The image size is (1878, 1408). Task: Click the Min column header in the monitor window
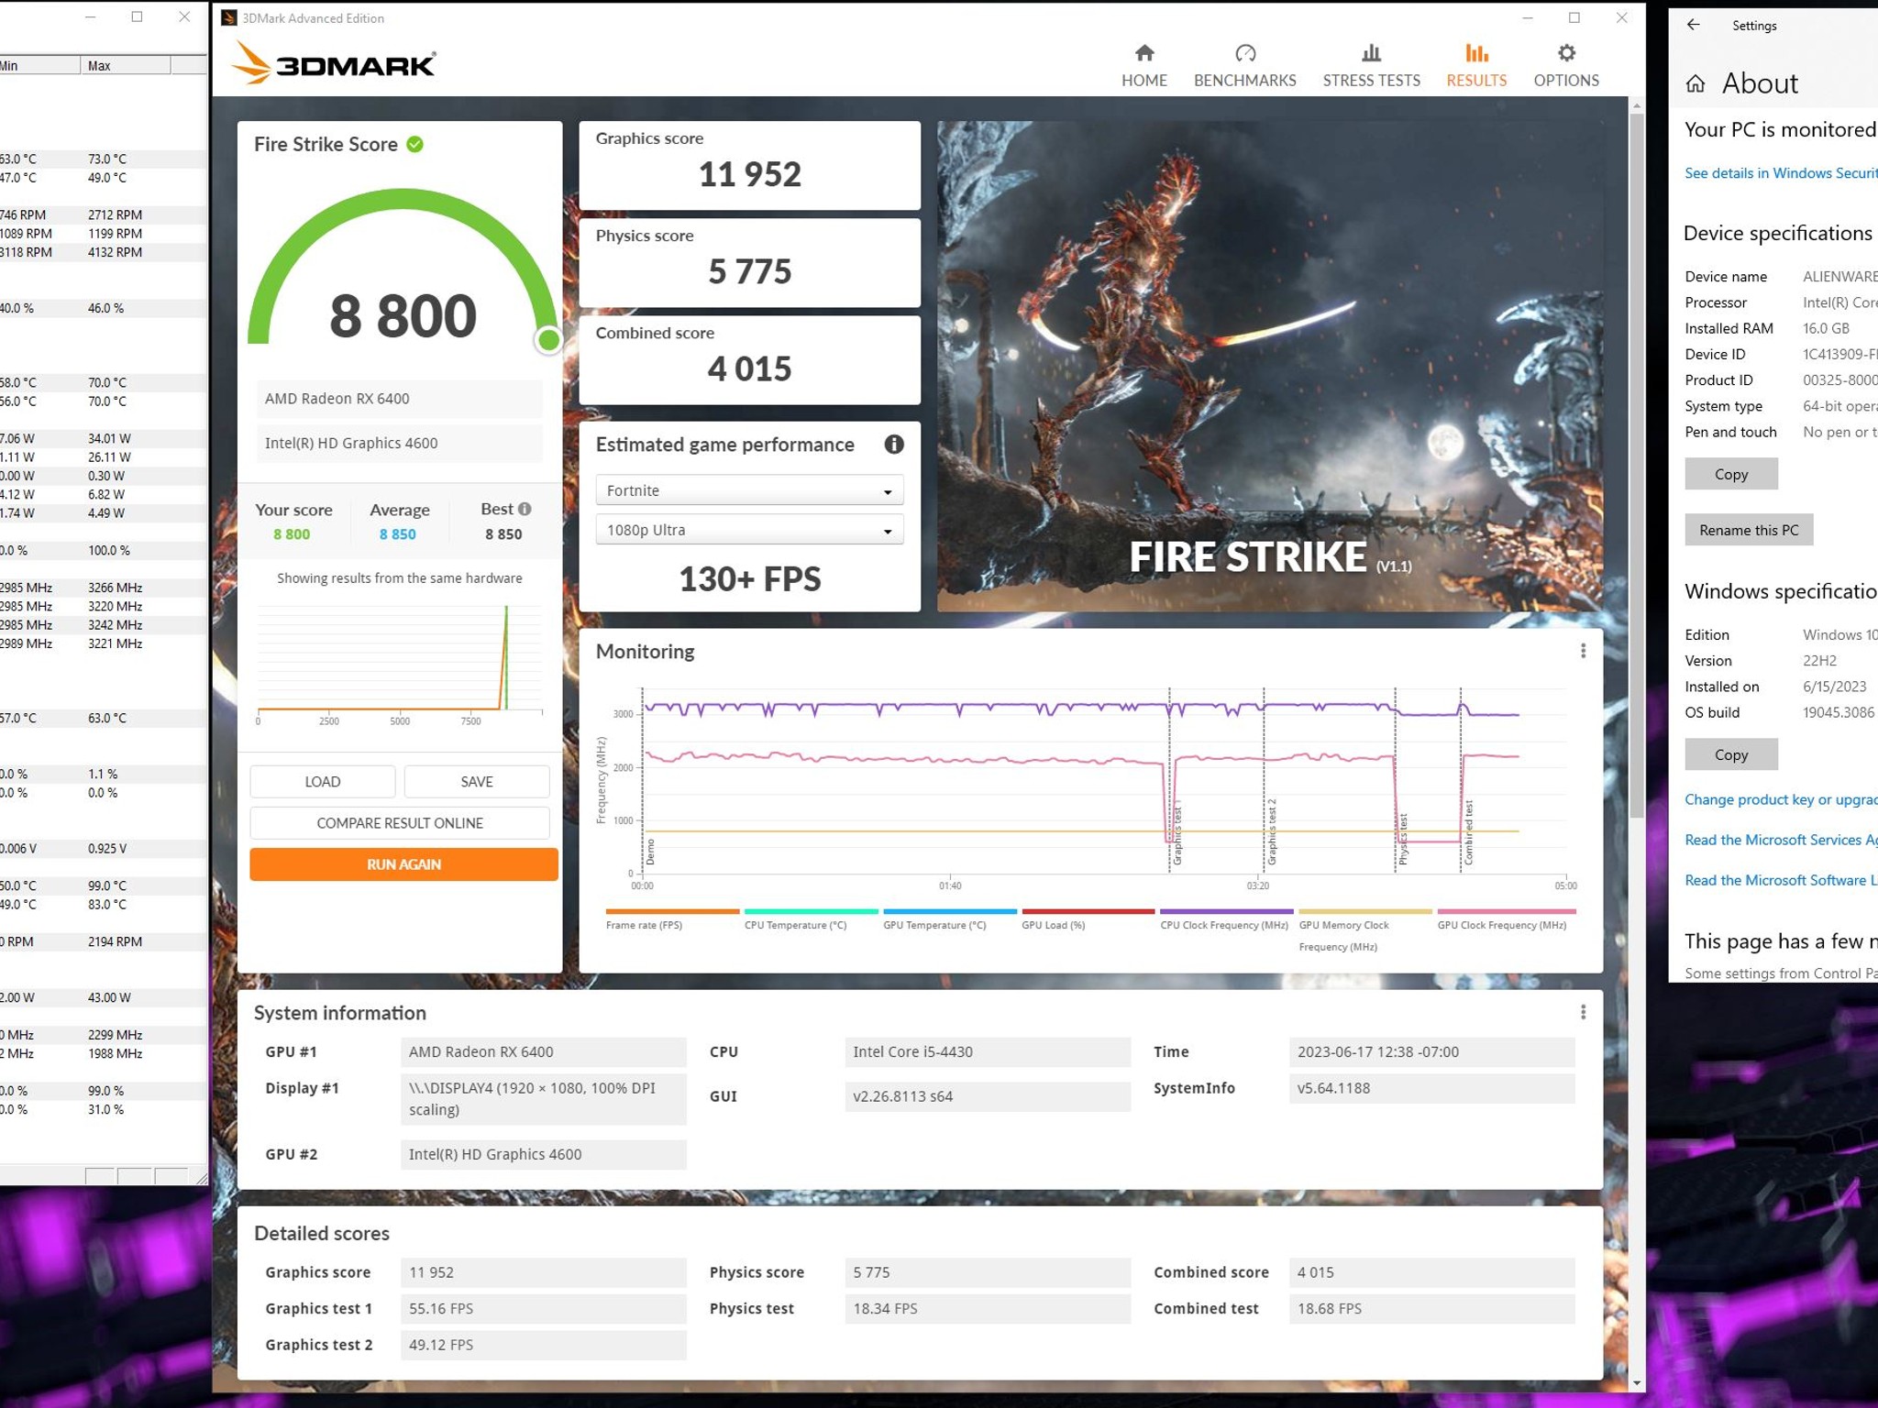point(39,65)
